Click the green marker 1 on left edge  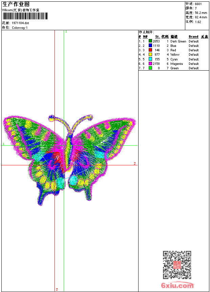(x=3, y=144)
